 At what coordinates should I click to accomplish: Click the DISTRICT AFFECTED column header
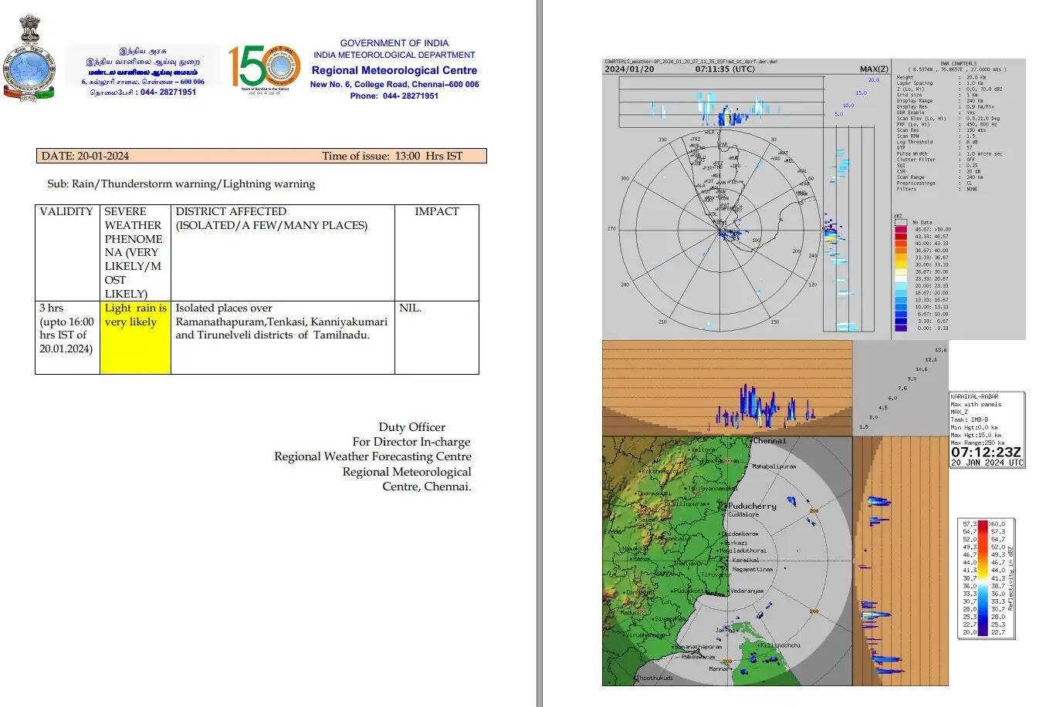[231, 211]
